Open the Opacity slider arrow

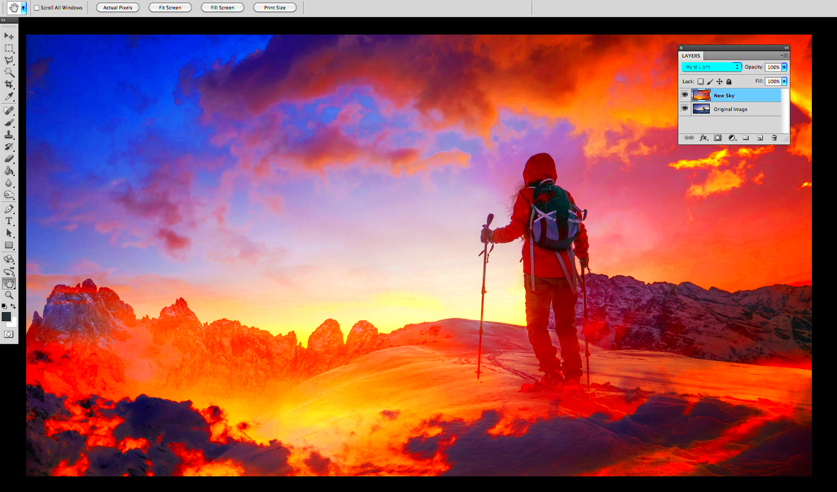coord(784,67)
